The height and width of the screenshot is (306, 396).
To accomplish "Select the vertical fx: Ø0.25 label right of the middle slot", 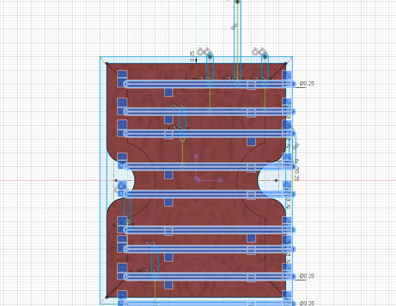I will pyautogui.click(x=297, y=170).
